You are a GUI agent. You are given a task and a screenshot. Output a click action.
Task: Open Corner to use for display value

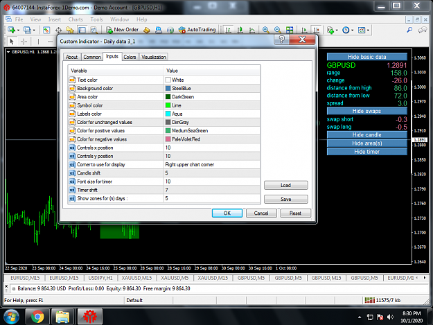pyautogui.click(x=212, y=164)
